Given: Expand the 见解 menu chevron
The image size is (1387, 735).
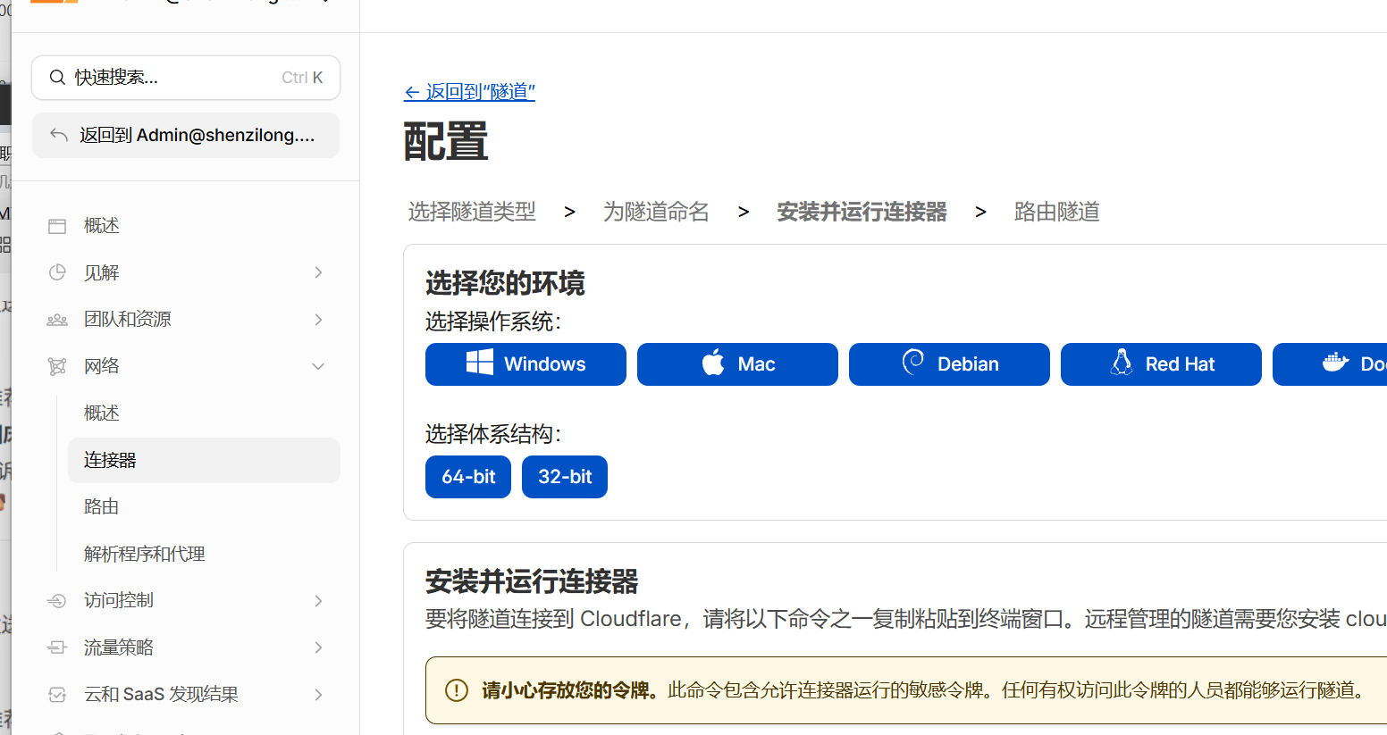Looking at the screenshot, I should tap(318, 272).
